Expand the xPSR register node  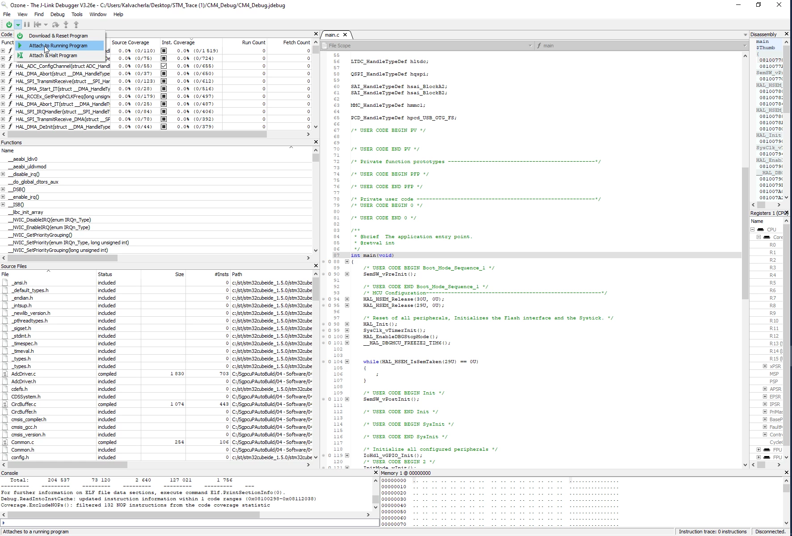pos(765,366)
